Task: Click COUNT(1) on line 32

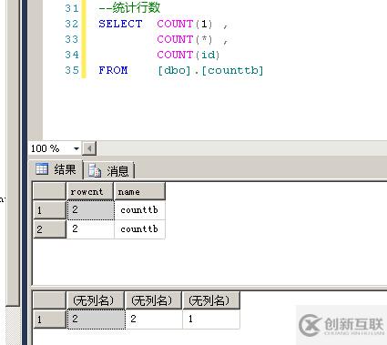Action: tap(185, 24)
